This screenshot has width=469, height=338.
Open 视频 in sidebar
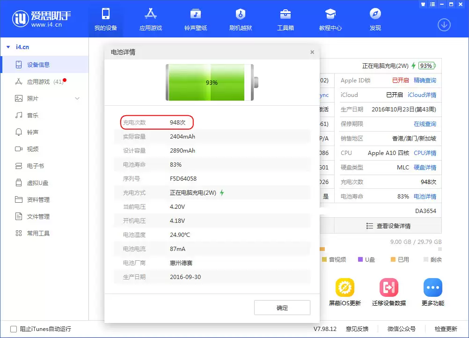coord(45,149)
